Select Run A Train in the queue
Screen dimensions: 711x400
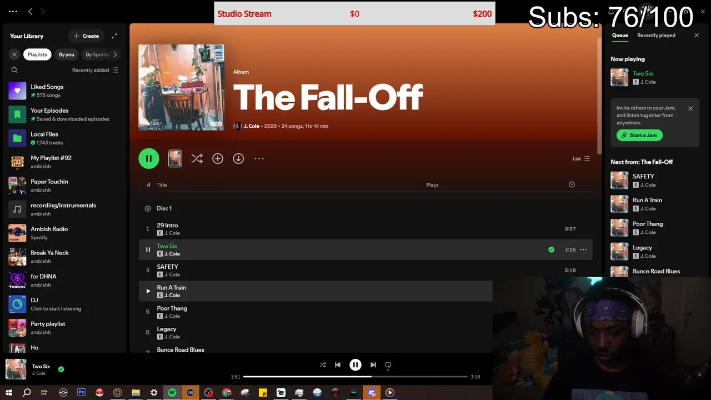click(655, 204)
